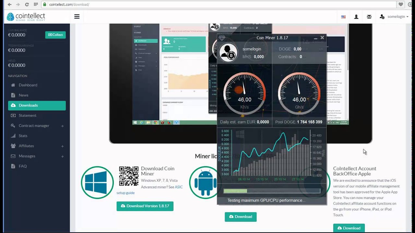This screenshot has height=233, width=415.
Task: Close the Coin Miner 1.8.17 window
Action: 322,38
